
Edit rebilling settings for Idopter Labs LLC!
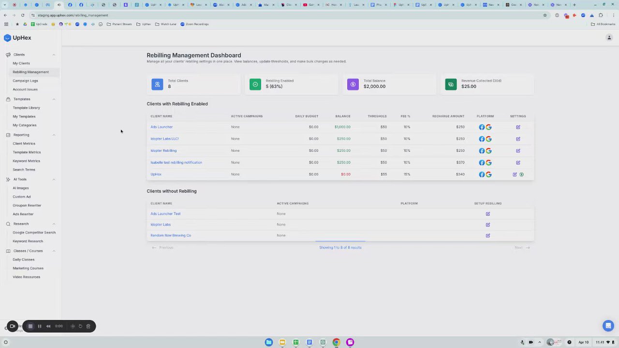pyautogui.click(x=518, y=139)
